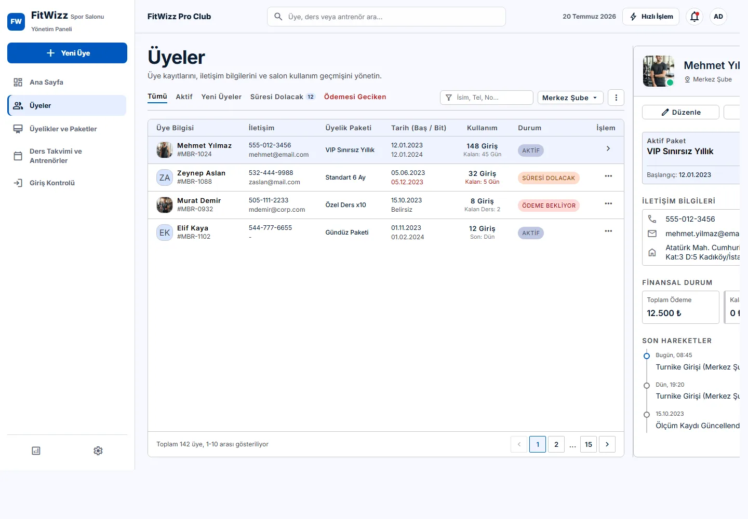Open Üyeler in the sidebar
748x519 pixels.
[67, 105]
